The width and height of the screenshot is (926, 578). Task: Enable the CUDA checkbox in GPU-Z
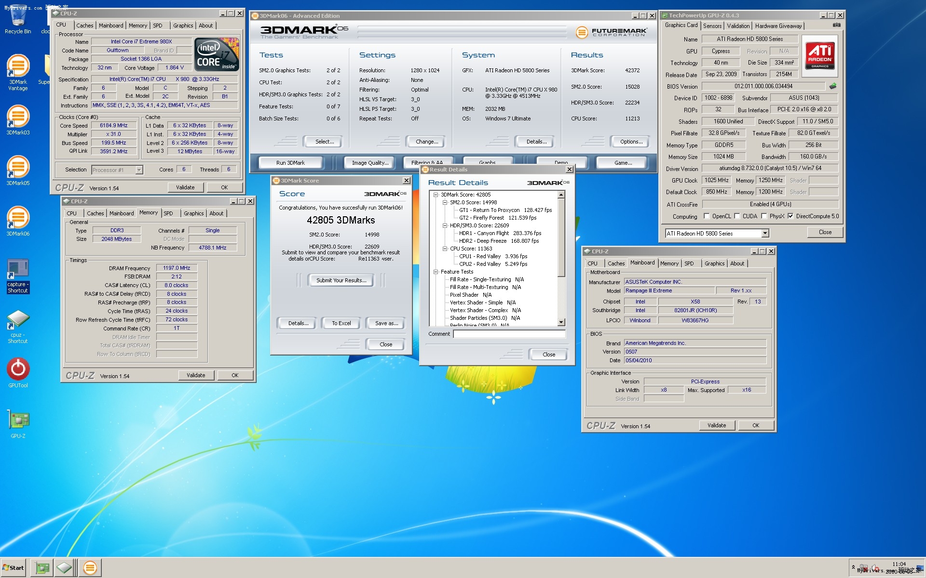pos(737,216)
